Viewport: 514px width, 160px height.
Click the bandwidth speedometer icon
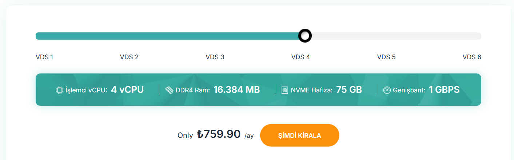point(387,90)
